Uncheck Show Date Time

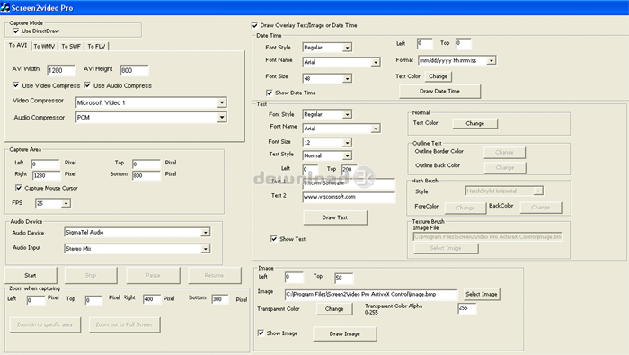tap(270, 93)
